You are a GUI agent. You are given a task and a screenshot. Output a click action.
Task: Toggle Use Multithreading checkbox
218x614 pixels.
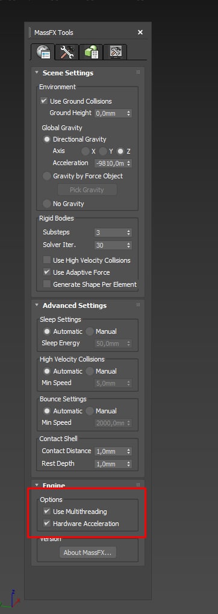click(x=47, y=512)
